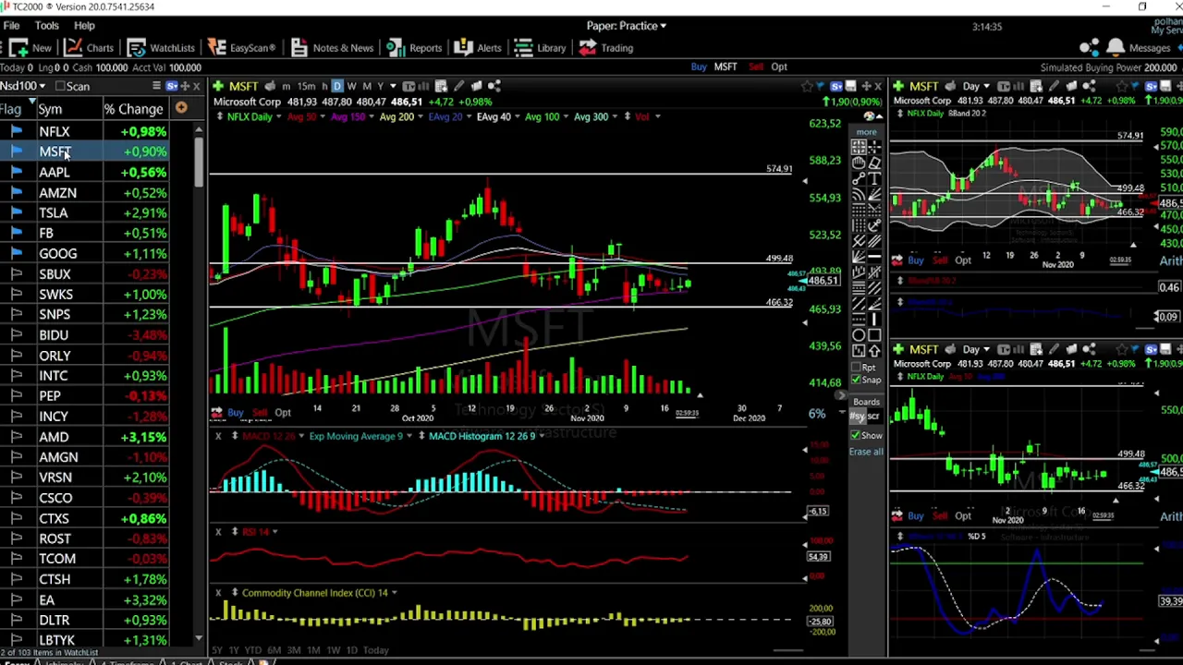
Task: Launch EasyScan from the toolbar
Action: click(241, 48)
